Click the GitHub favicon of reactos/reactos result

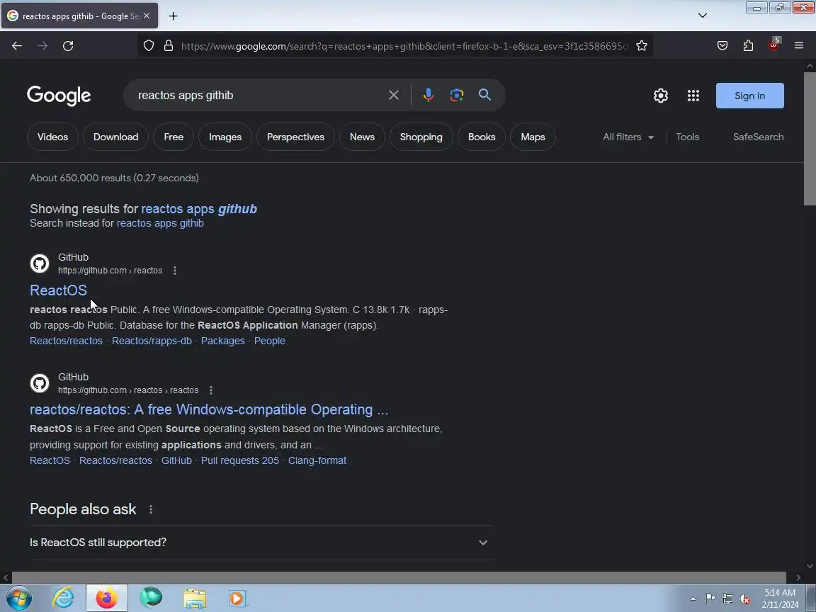pyautogui.click(x=40, y=383)
